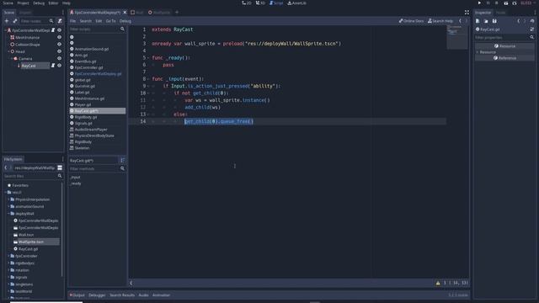Image resolution: width=539 pixels, height=303 pixels.
Task: Play a custom scene icon
Action: (515, 3)
